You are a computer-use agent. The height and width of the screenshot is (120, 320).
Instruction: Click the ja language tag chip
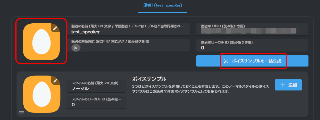coord(76,48)
